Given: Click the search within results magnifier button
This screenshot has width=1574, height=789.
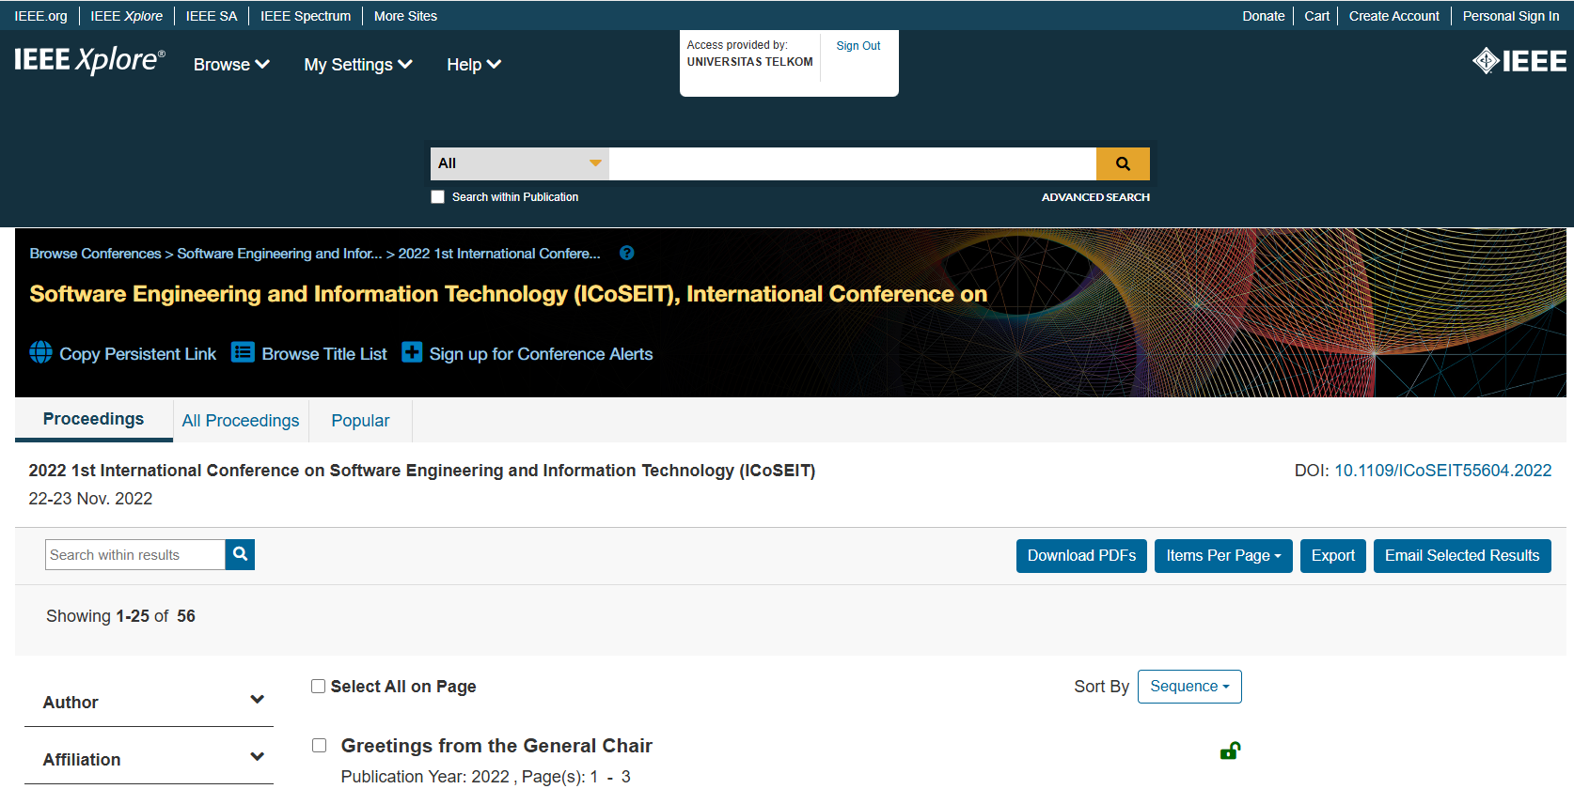Looking at the screenshot, I should 240,554.
